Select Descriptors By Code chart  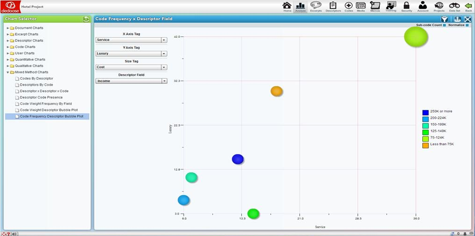[36, 85]
